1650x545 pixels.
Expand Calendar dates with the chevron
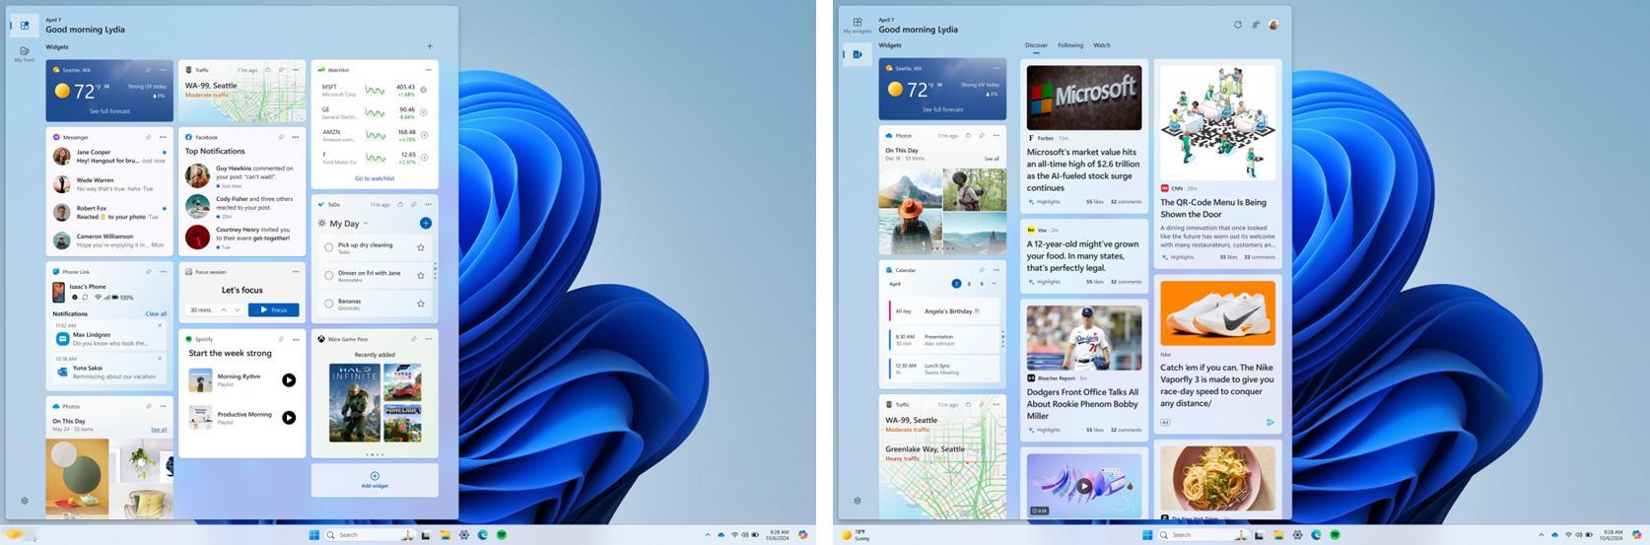coord(994,284)
